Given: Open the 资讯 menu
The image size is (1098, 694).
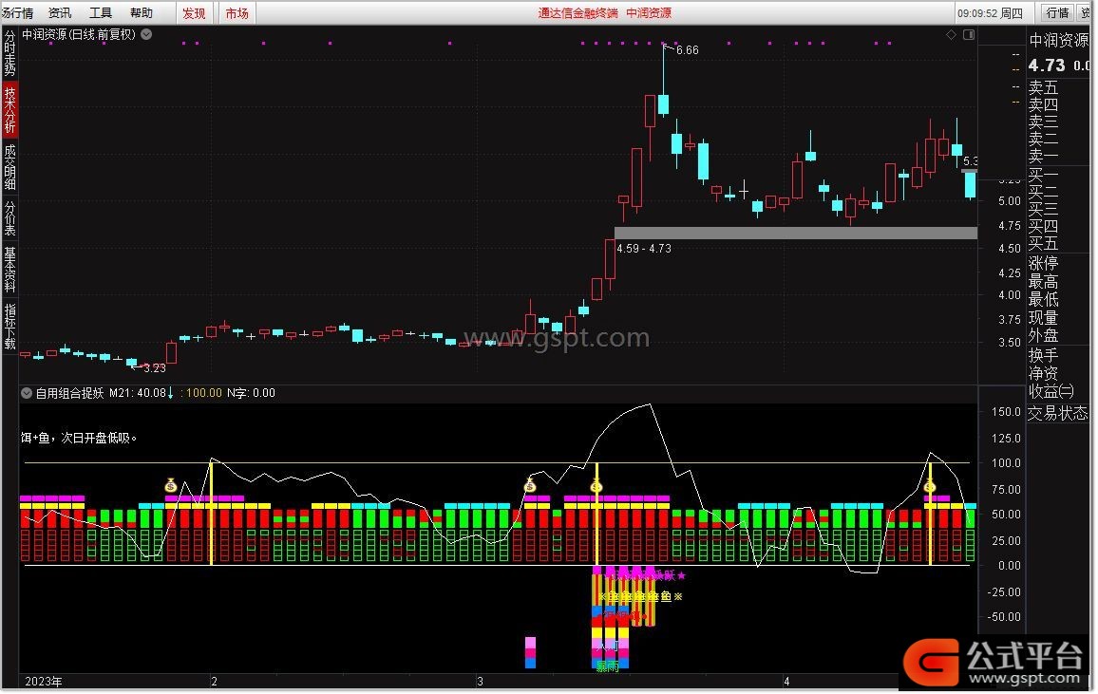Looking at the screenshot, I should (x=60, y=12).
